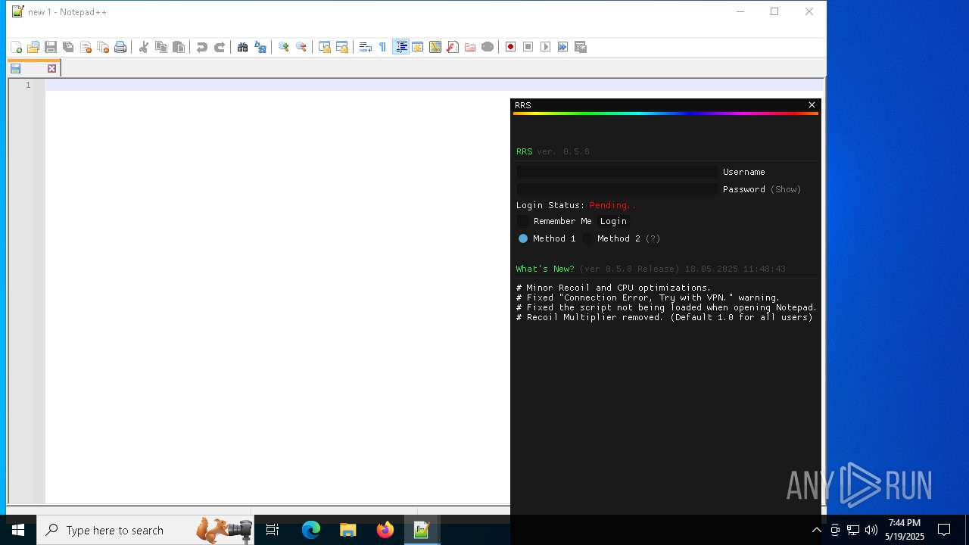The image size is (969, 545).
Task: Select the Method 1 radio option
Action: [x=523, y=238]
